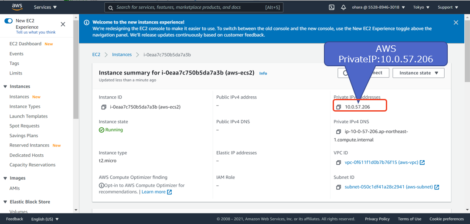
Task: Go to Instances breadcrumb link
Action: point(122,54)
